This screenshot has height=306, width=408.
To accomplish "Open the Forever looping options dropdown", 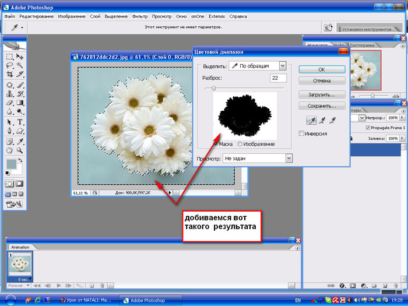I will click(x=18, y=286).
